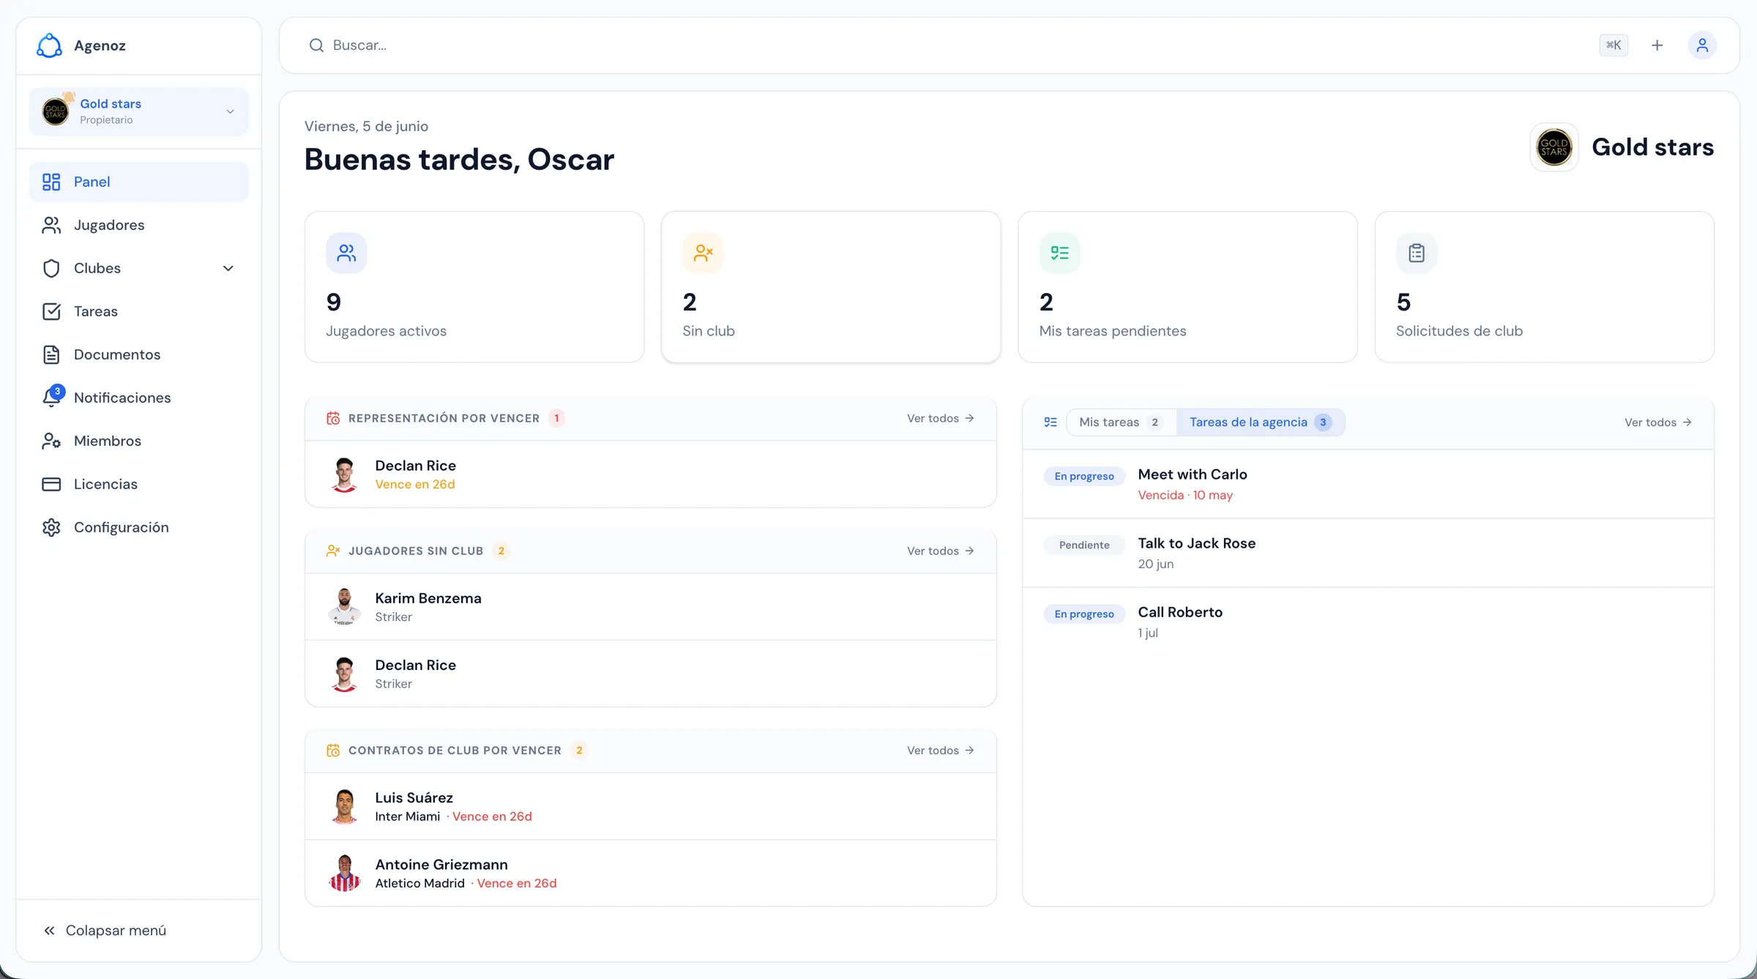
Task: Open the Jugadores activos stat card
Action: click(x=474, y=287)
